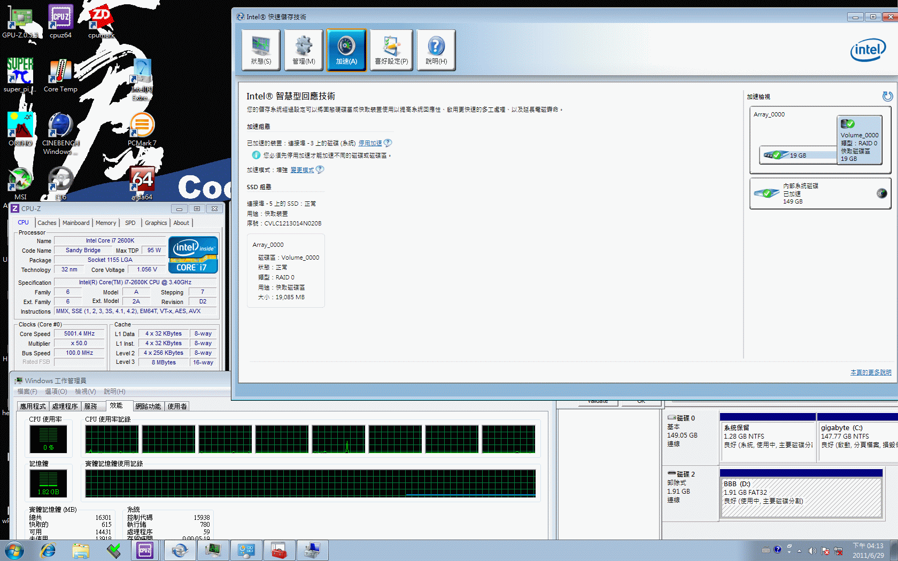The image size is (898, 561).
Task: Open the super_pi desktop shortcut
Action: click(x=20, y=75)
